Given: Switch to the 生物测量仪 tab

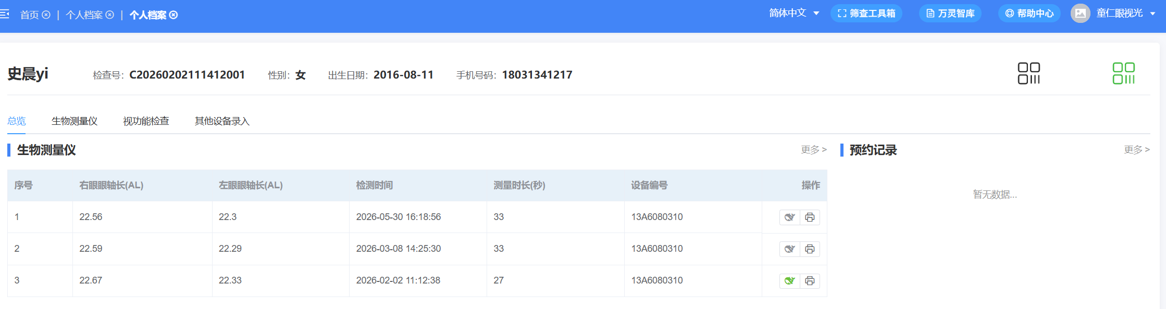Looking at the screenshot, I should point(75,121).
